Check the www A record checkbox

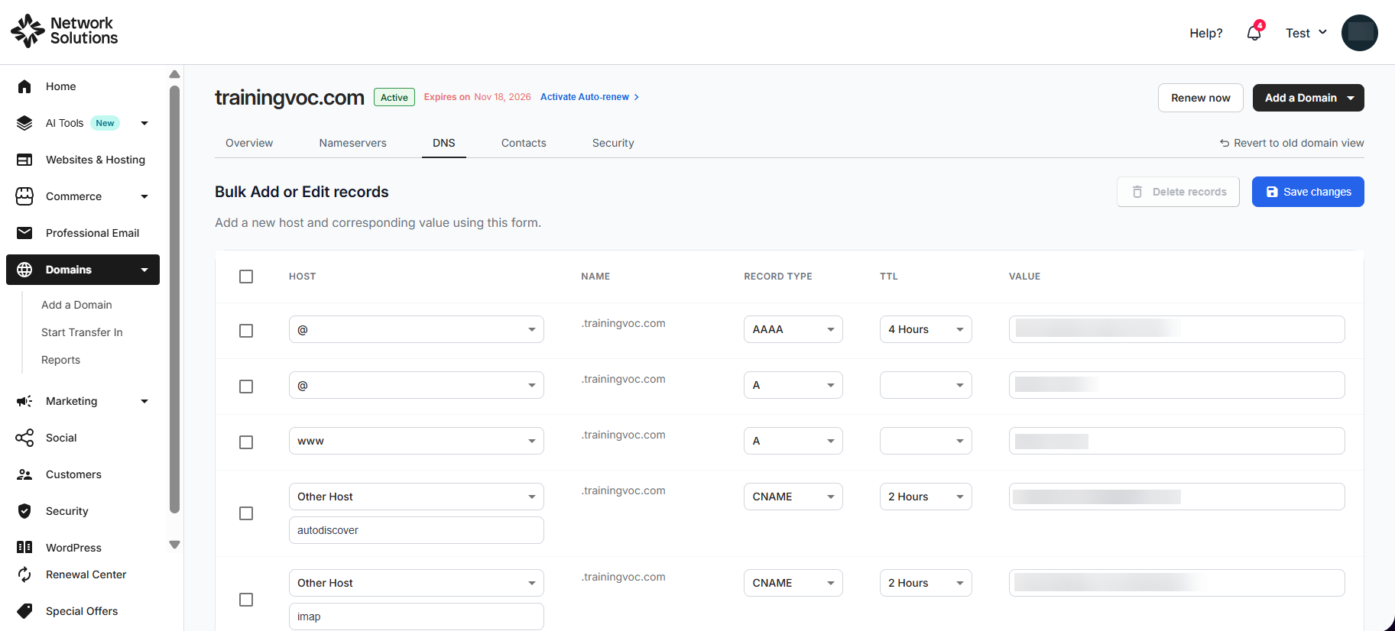(x=246, y=442)
